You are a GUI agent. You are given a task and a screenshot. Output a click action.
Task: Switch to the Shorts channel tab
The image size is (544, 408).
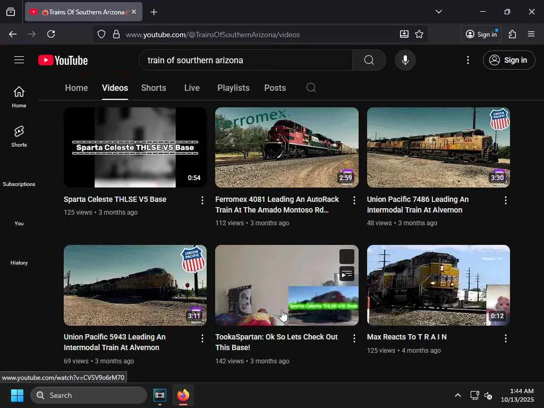tap(154, 88)
